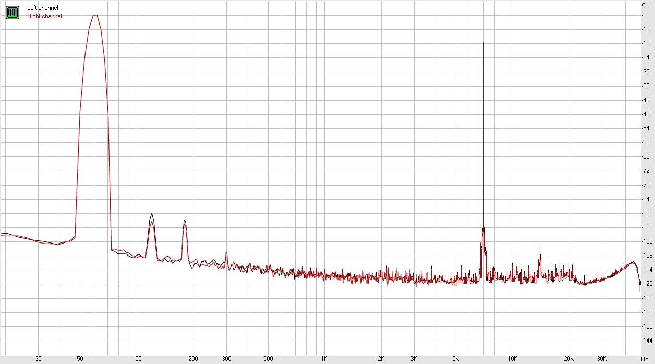
Task: Click the spectrum graph legend icon
Action: pos(12,12)
